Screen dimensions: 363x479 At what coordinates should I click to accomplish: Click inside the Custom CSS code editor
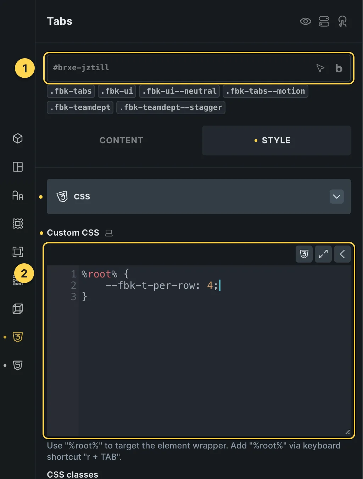[199, 351]
